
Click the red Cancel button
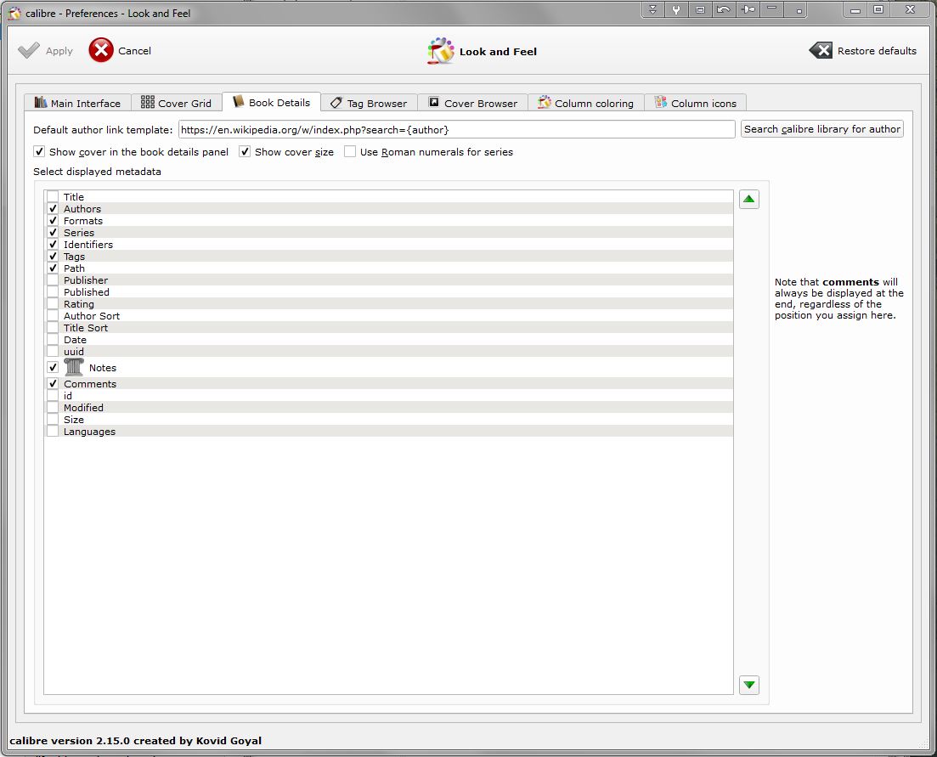pos(120,51)
